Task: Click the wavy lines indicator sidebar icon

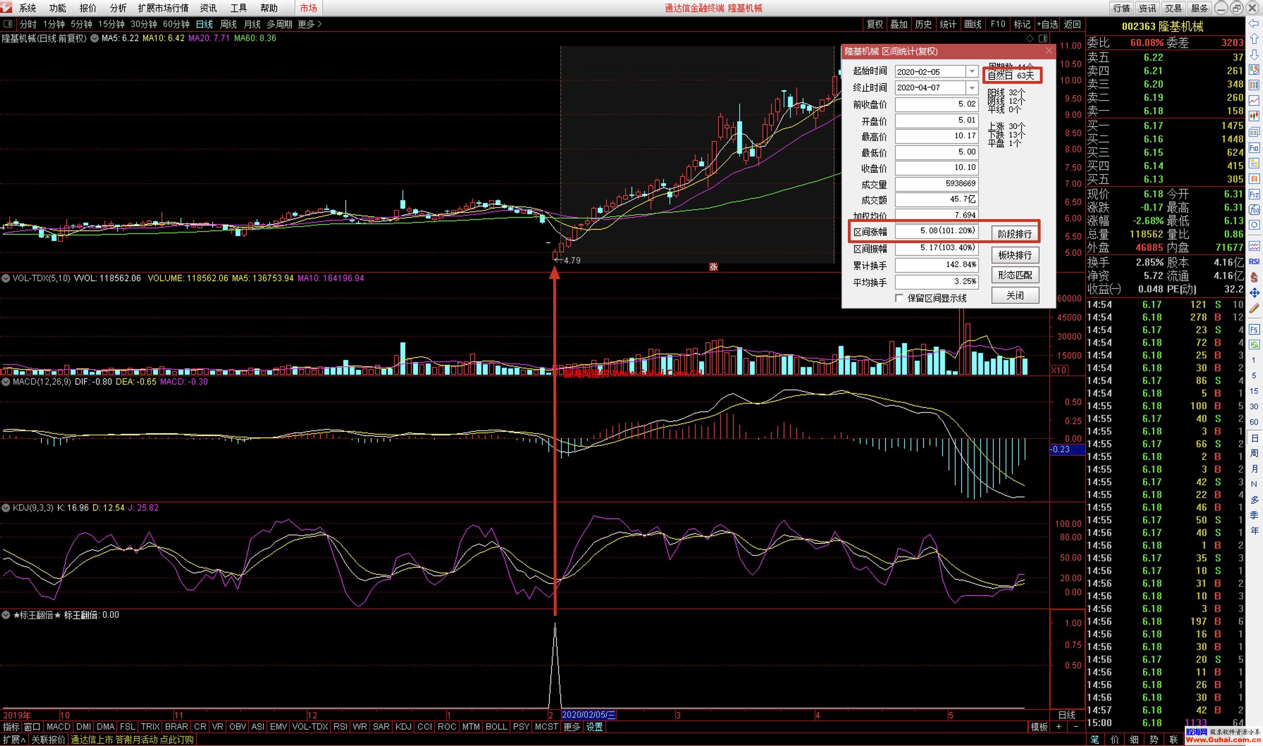Action: click(x=1254, y=246)
